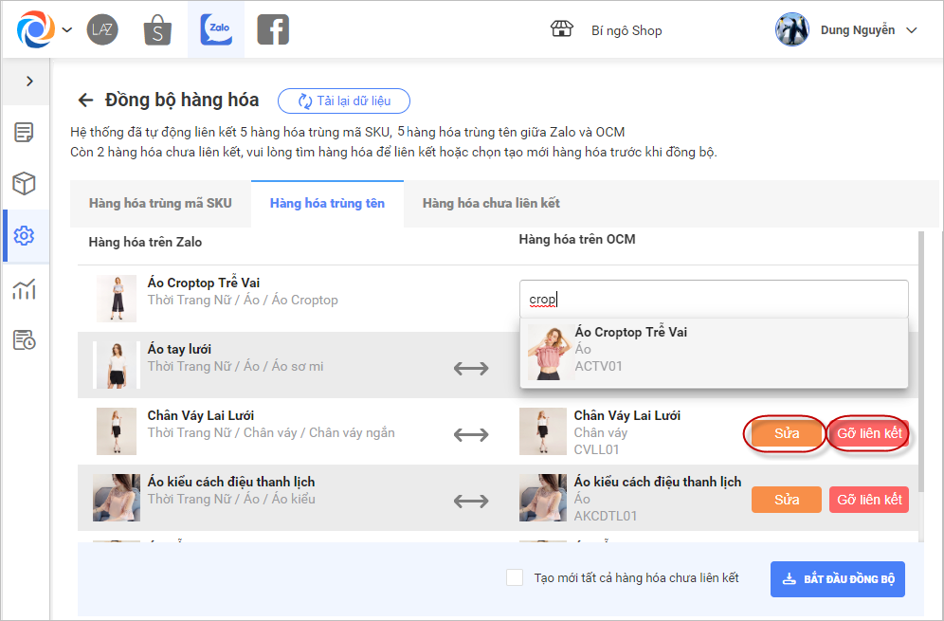This screenshot has width=944, height=621.
Task: Select the Zalo channel icon
Action: point(216,30)
